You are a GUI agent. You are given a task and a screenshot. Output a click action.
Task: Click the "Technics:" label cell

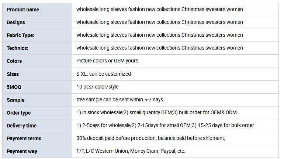click(17, 48)
